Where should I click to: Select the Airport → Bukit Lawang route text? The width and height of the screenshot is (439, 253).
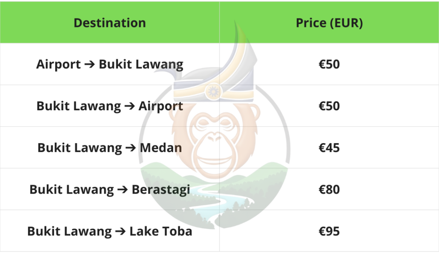click(110, 65)
